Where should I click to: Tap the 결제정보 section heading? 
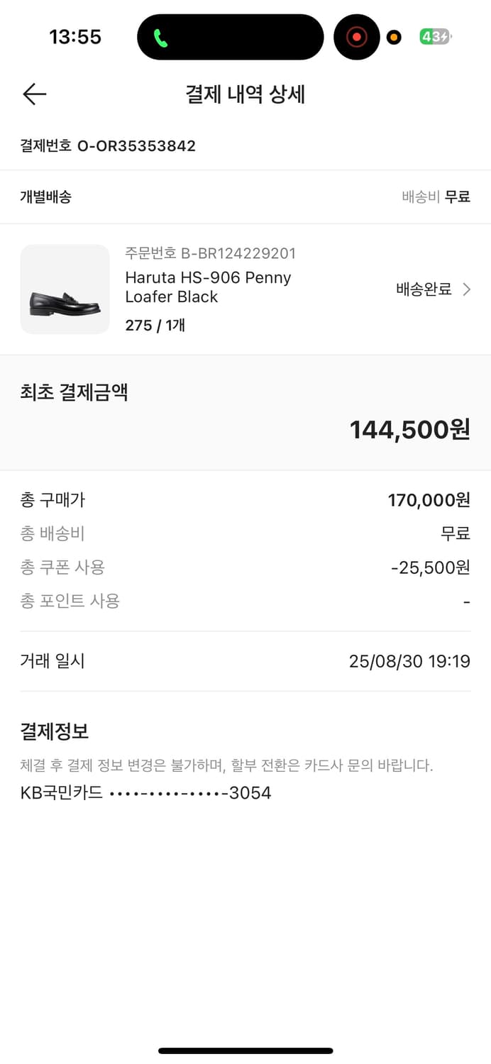tap(53, 731)
